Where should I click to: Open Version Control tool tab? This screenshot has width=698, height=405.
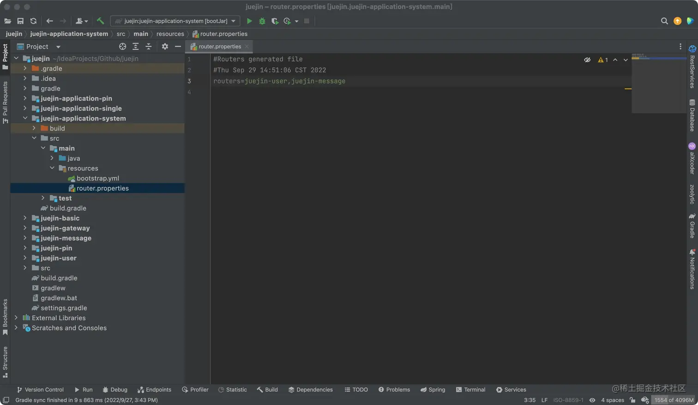click(x=40, y=390)
